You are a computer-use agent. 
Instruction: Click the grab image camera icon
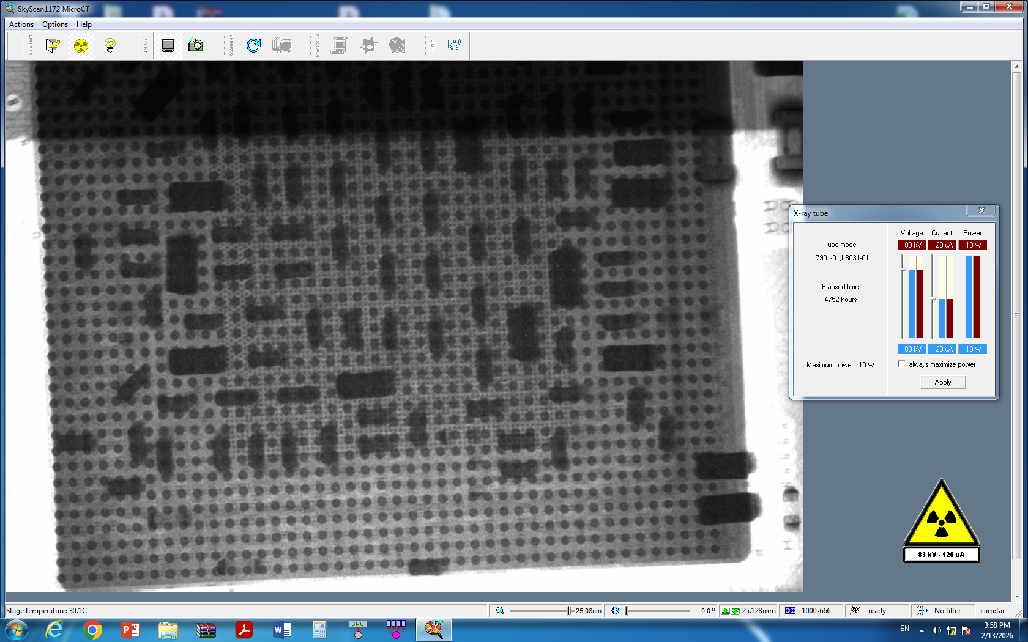click(196, 45)
